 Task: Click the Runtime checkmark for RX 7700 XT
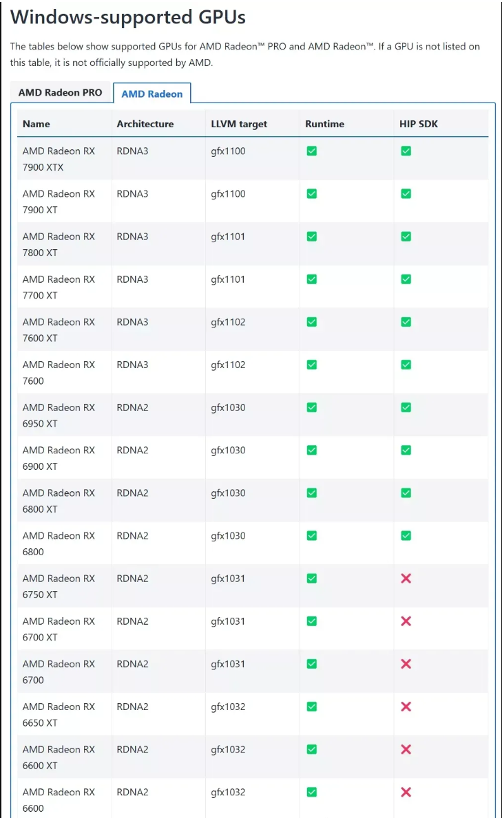[312, 279]
